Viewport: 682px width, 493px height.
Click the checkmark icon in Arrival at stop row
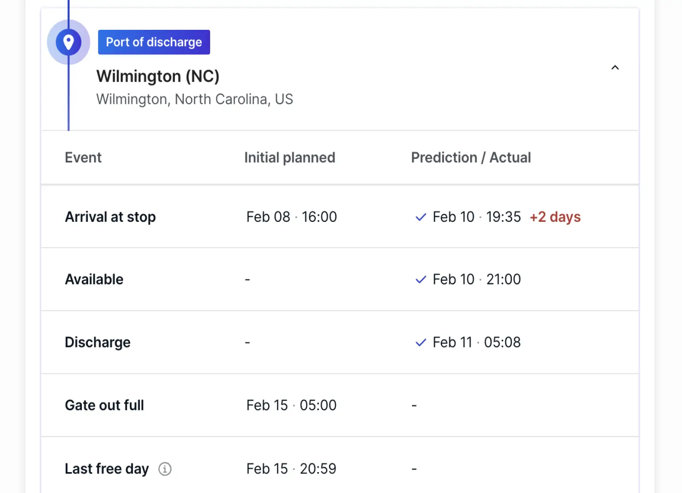coord(421,217)
